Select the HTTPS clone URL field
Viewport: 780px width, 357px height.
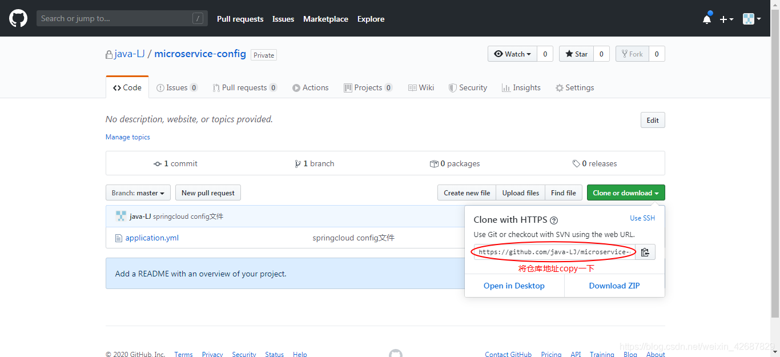[554, 252]
